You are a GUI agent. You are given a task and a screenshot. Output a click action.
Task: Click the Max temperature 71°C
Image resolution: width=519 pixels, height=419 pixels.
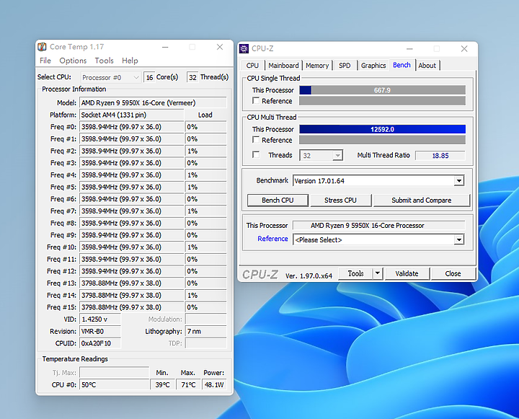[x=188, y=385]
